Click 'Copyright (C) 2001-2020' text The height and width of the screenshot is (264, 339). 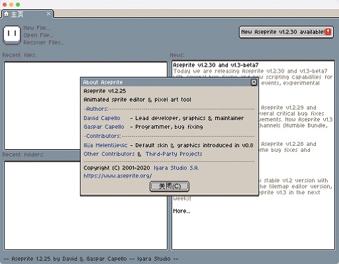(117, 168)
